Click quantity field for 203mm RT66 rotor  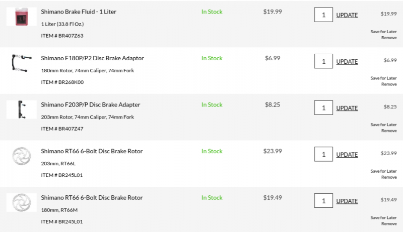(x=323, y=154)
